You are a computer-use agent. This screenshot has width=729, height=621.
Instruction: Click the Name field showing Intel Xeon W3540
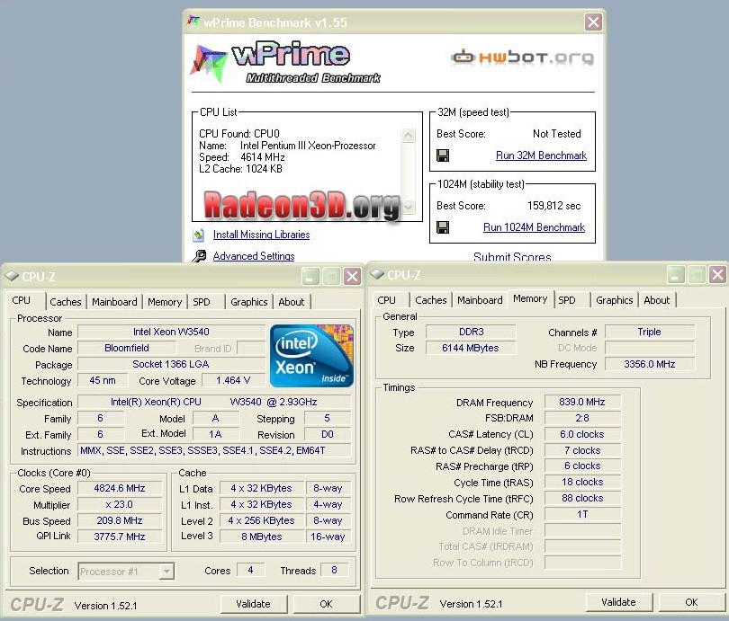pyautogui.click(x=171, y=332)
